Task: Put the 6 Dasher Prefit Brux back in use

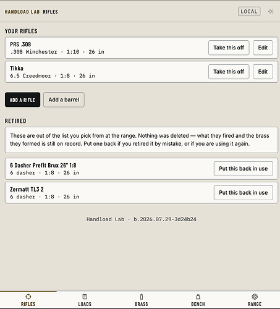Action: click(x=244, y=169)
